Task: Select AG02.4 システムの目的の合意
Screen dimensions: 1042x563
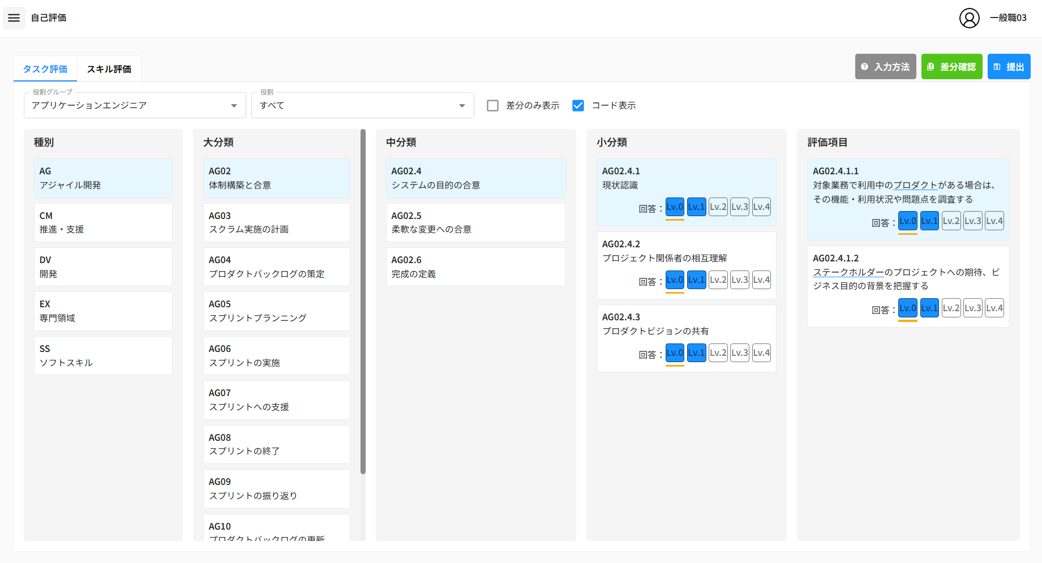Action: click(475, 178)
